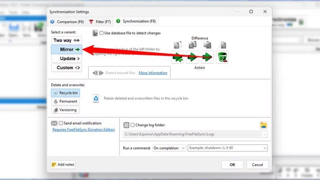Click the right-only file difference icon
The width and height of the screenshot is (320, 180).
(223, 45)
